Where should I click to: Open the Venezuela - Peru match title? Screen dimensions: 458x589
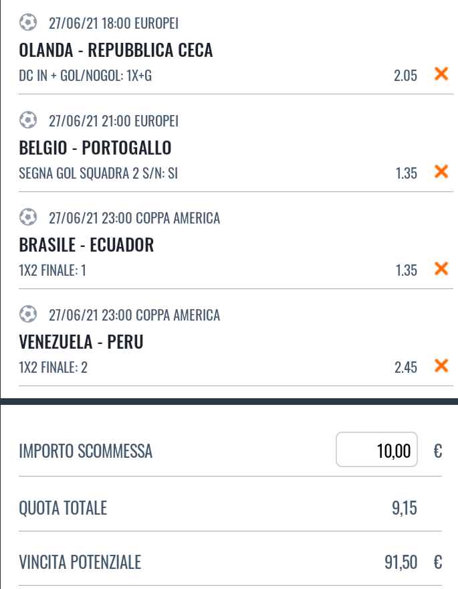[81, 342]
